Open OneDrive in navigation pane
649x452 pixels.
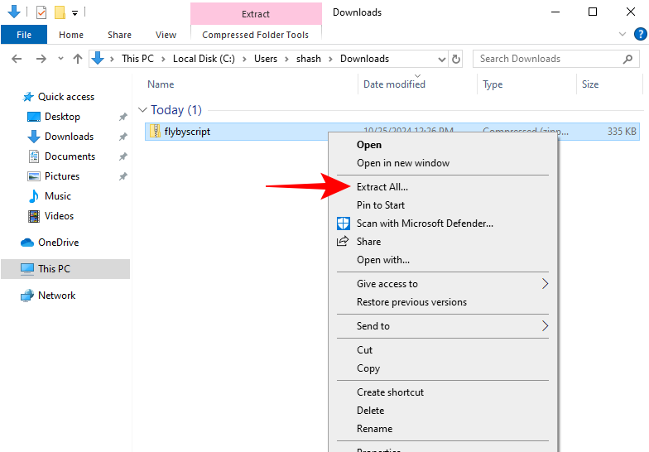tap(58, 243)
